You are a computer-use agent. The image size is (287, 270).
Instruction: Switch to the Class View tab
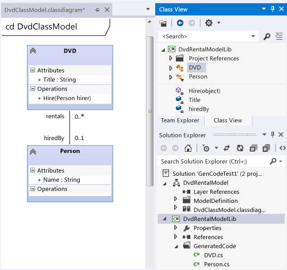click(x=228, y=120)
